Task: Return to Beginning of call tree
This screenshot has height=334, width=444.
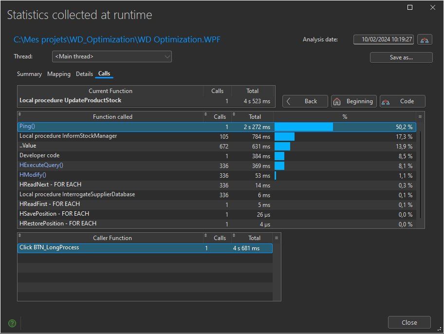Action: pyautogui.click(x=354, y=101)
